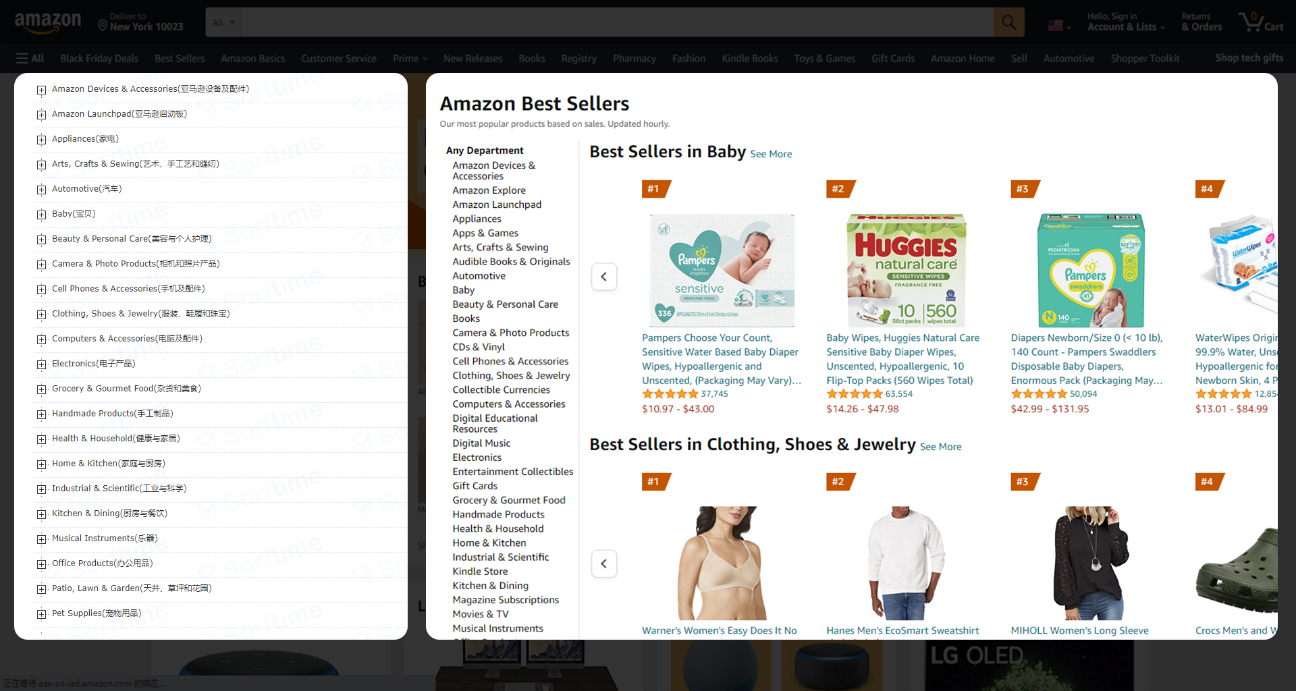Click See More for Baby best sellers

[771, 154]
